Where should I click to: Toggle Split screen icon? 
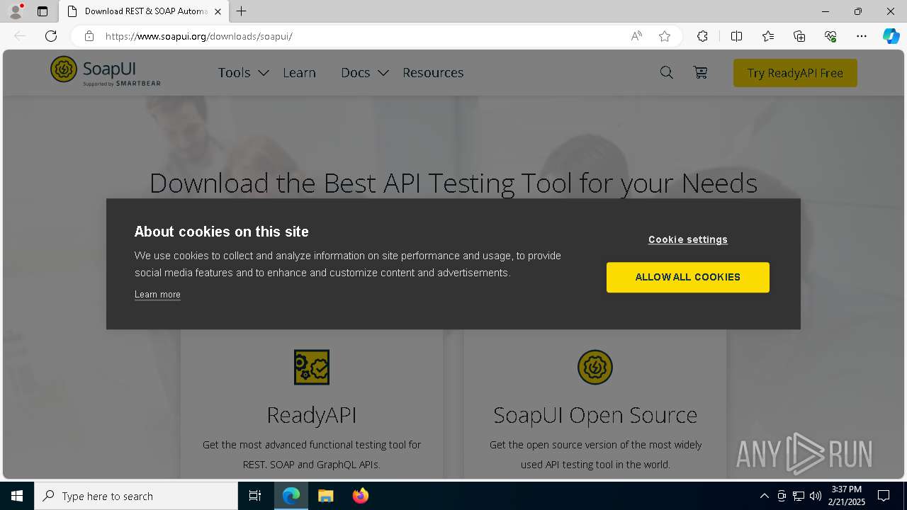tap(736, 36)
